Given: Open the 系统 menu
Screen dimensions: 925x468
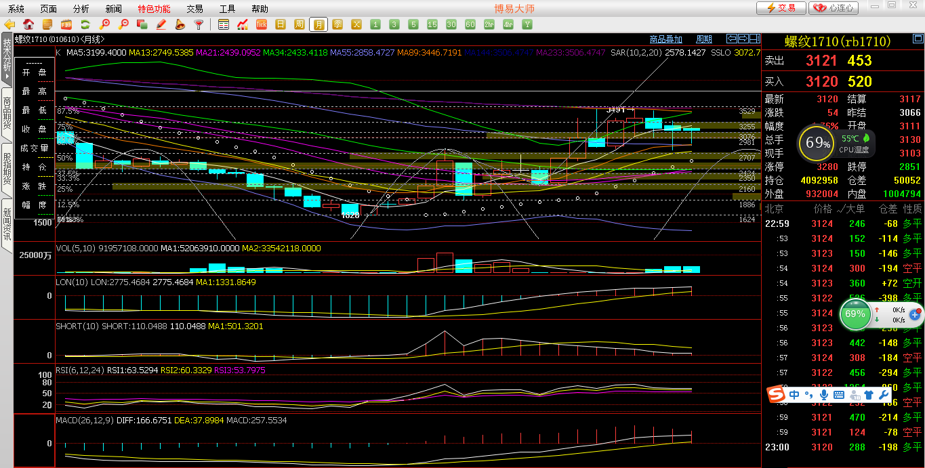Looking at the screenshot, I should click(x=16, y=9).
